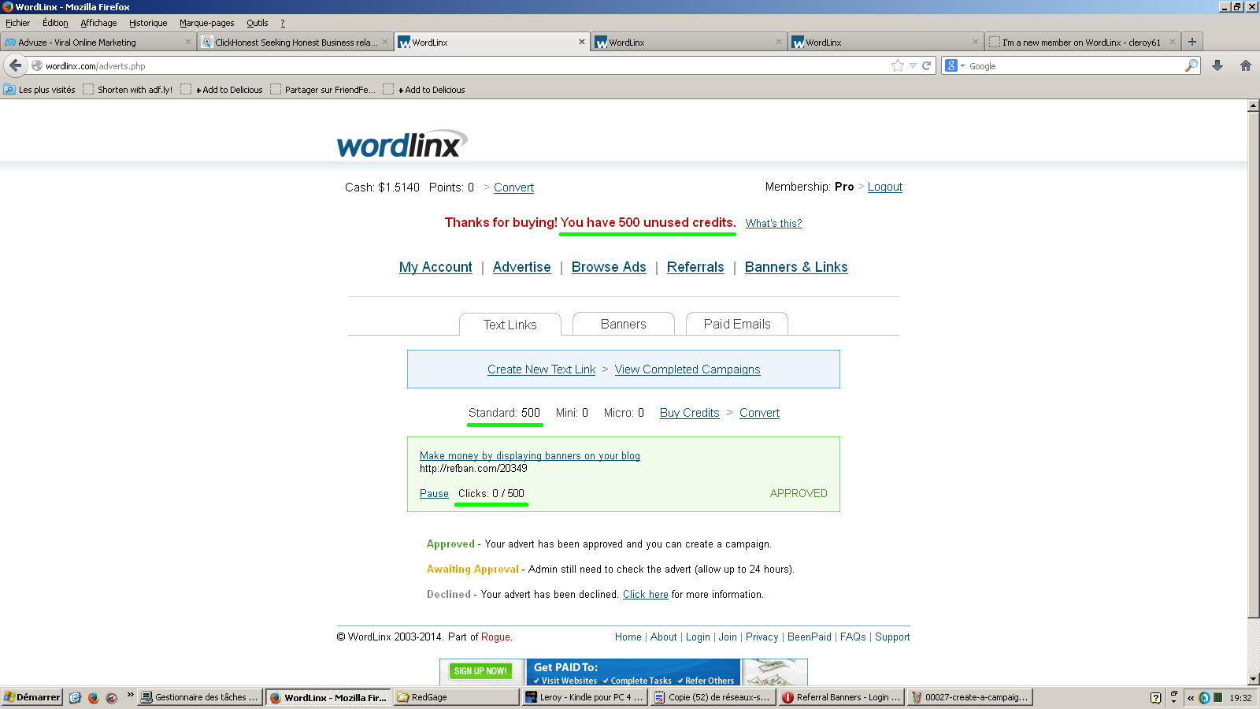Close the Advuze Viral Online Marketing tab
1260x709 pixels.
point(188,42)
